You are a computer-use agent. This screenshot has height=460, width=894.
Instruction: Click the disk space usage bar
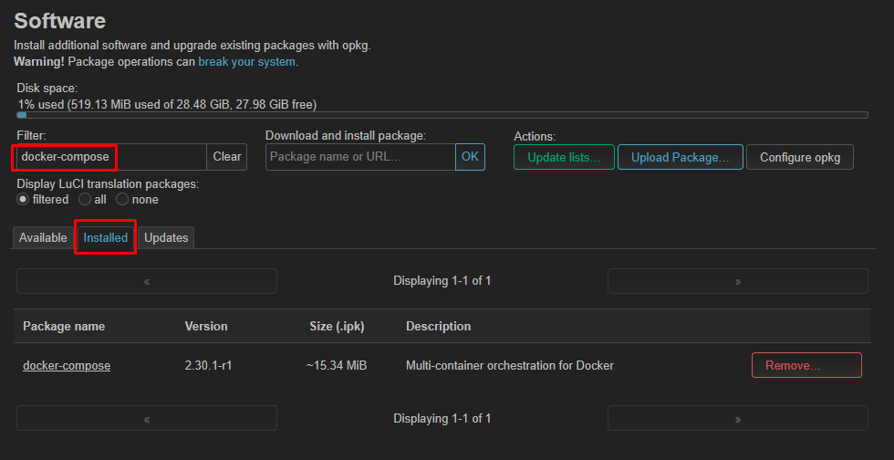tap(442, 115)
